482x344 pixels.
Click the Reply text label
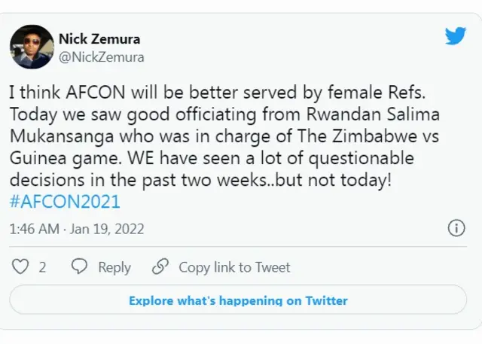pos(114,267)
